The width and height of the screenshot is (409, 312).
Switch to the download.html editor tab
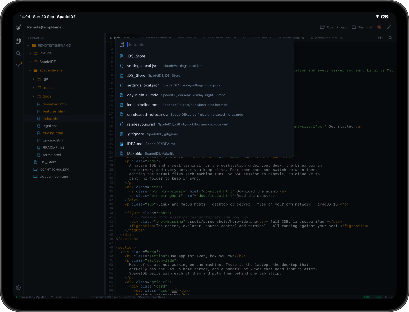pos(327,38)
